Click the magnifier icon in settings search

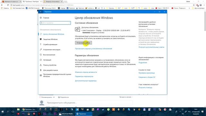[x=69, y=23]
